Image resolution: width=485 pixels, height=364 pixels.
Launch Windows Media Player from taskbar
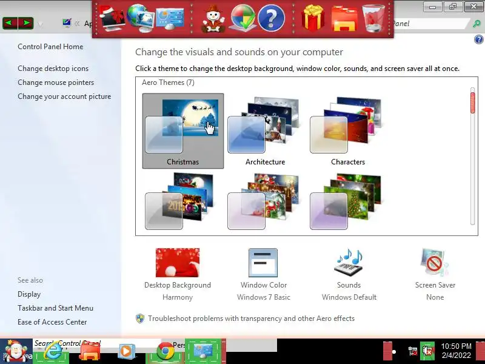pyautogui.click(x=125, y=352)
